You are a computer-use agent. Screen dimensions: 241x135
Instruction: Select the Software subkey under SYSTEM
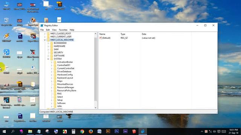click(x=61, y=103)
